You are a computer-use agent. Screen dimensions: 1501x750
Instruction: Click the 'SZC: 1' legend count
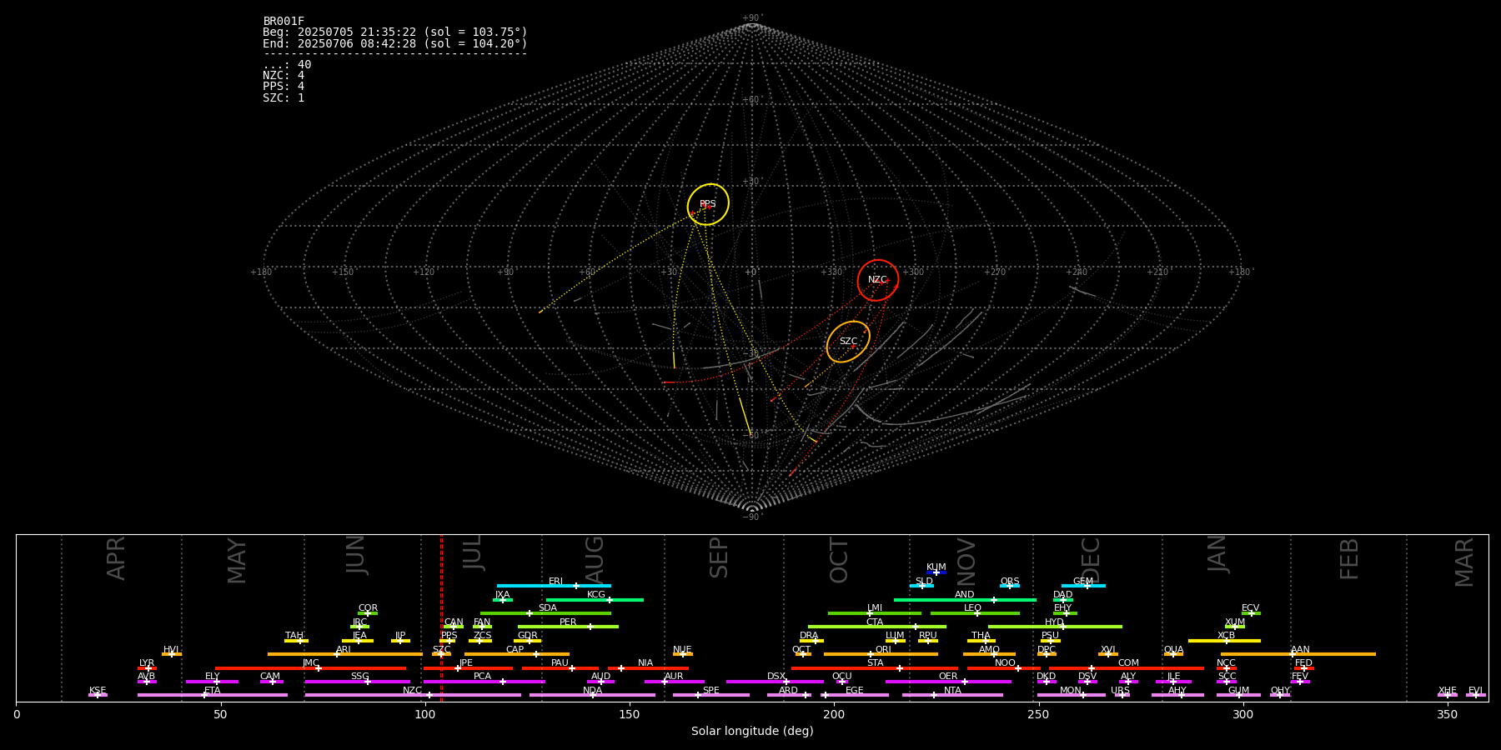[x=284, y=97]
